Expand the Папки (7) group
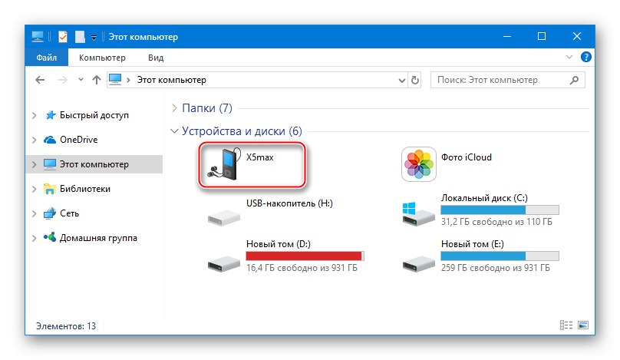 174,108
